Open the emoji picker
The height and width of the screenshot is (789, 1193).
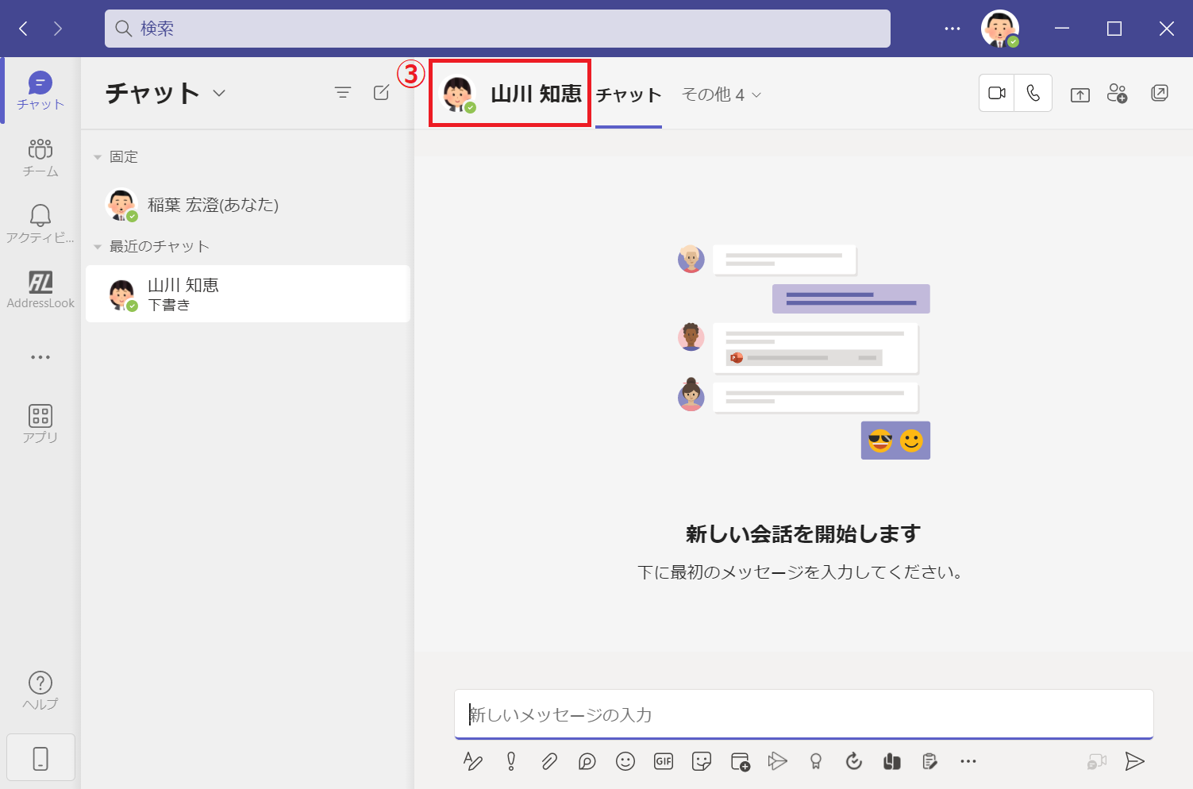coord(625,761)
